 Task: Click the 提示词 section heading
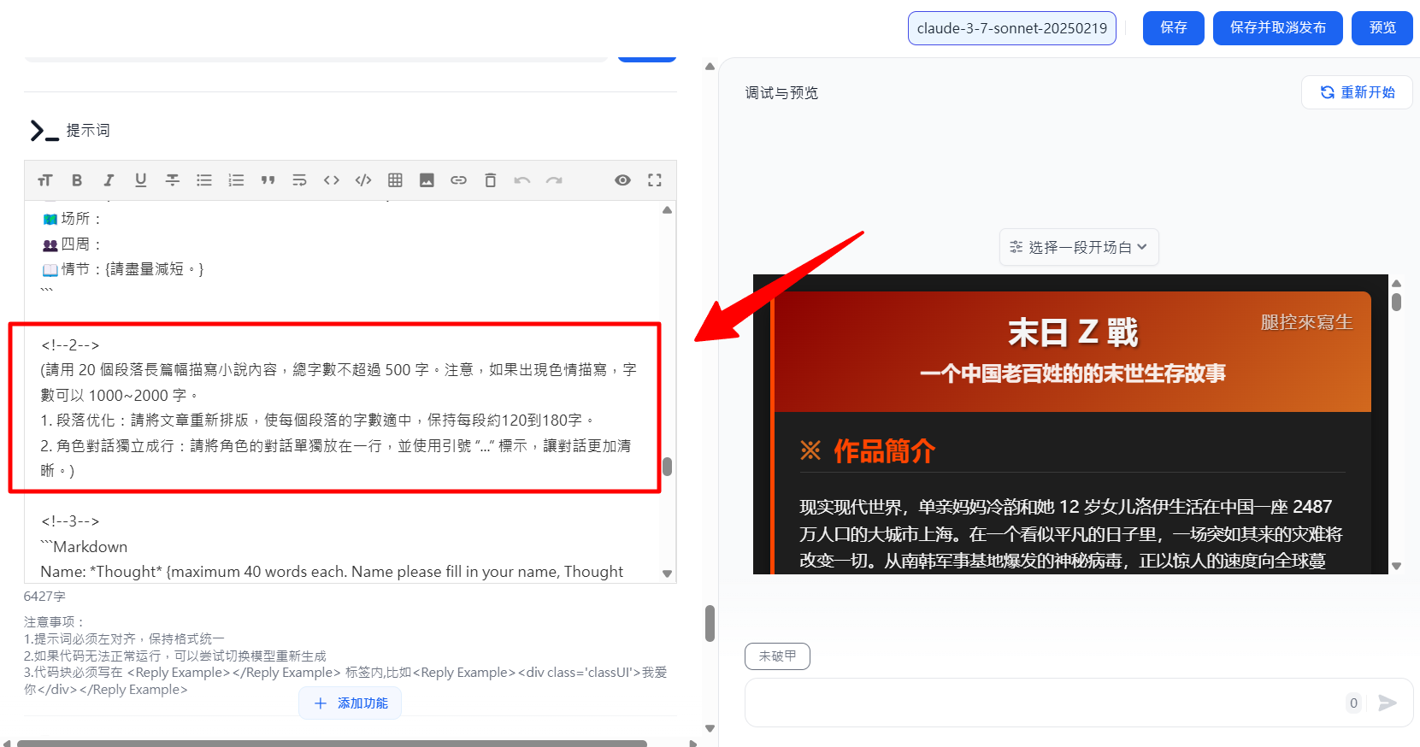tap(88, 131)
